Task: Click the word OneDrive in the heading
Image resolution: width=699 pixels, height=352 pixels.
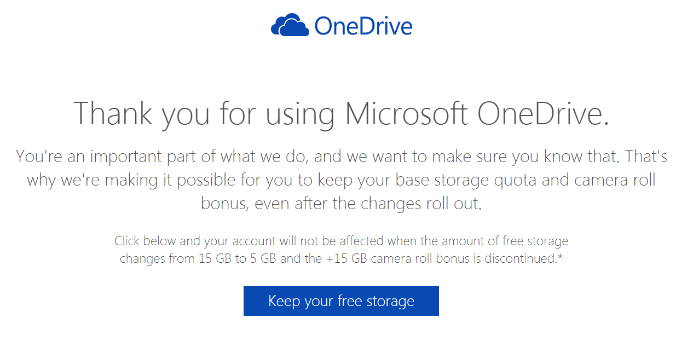Action: pos(542,113)
